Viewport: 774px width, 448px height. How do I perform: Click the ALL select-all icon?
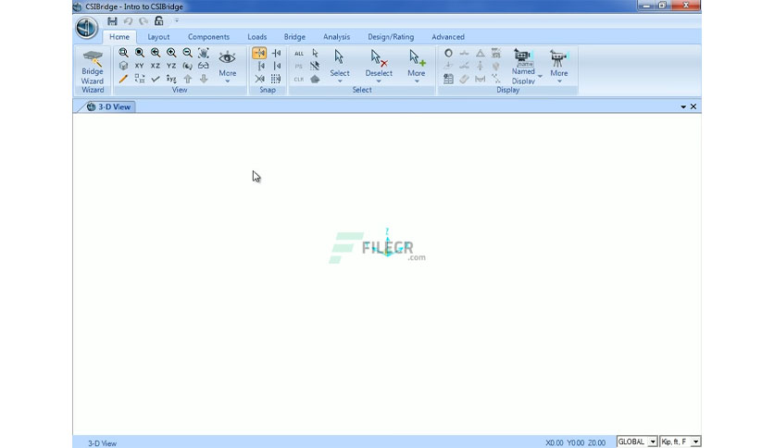(x=299, y=54)
